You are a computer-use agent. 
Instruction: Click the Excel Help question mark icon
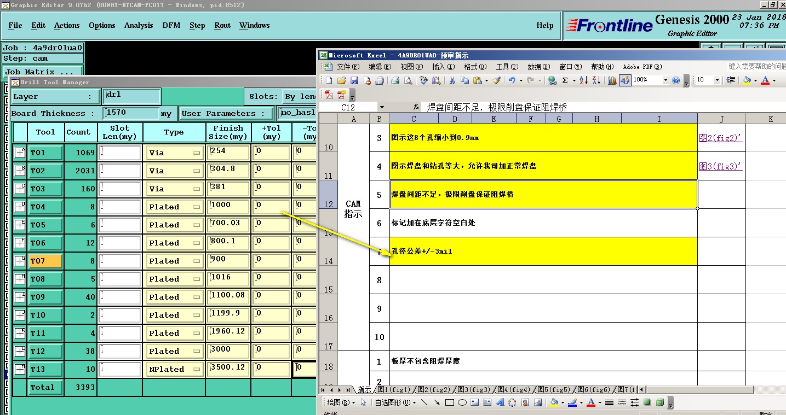(676, 80)
